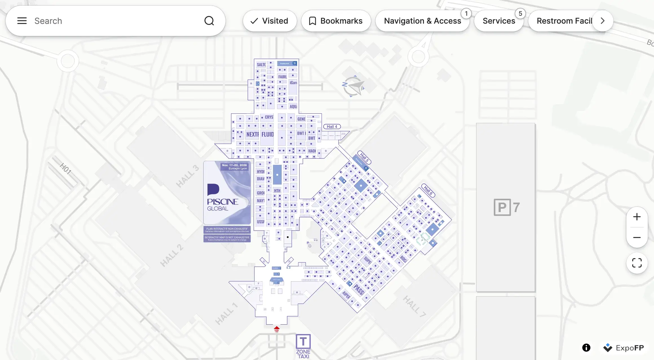This screenshot has height=360, width=654.
Task: Zoom out with the minus button
Action: point(637,238)
